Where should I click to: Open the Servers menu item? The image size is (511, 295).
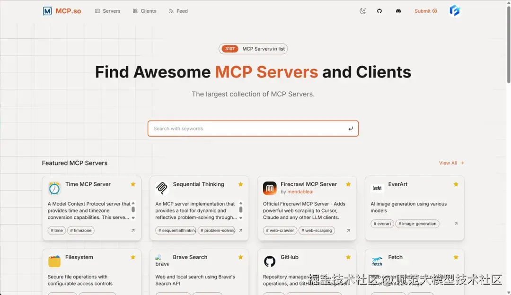(x=107, y=11)
